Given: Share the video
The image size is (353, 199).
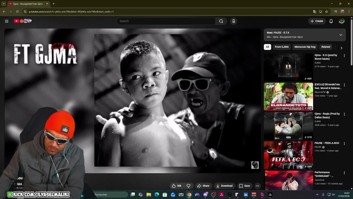Looking at the screenshot, I should pyautogui.click(x=203, y=186).
